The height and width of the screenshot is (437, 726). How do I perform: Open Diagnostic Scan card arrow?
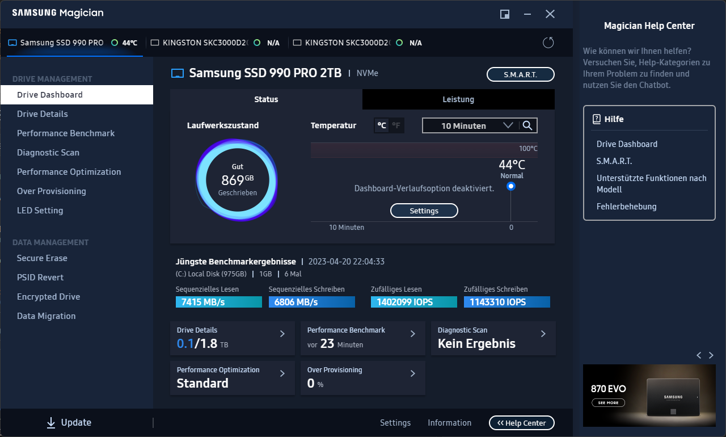click(x=543, y=334)
